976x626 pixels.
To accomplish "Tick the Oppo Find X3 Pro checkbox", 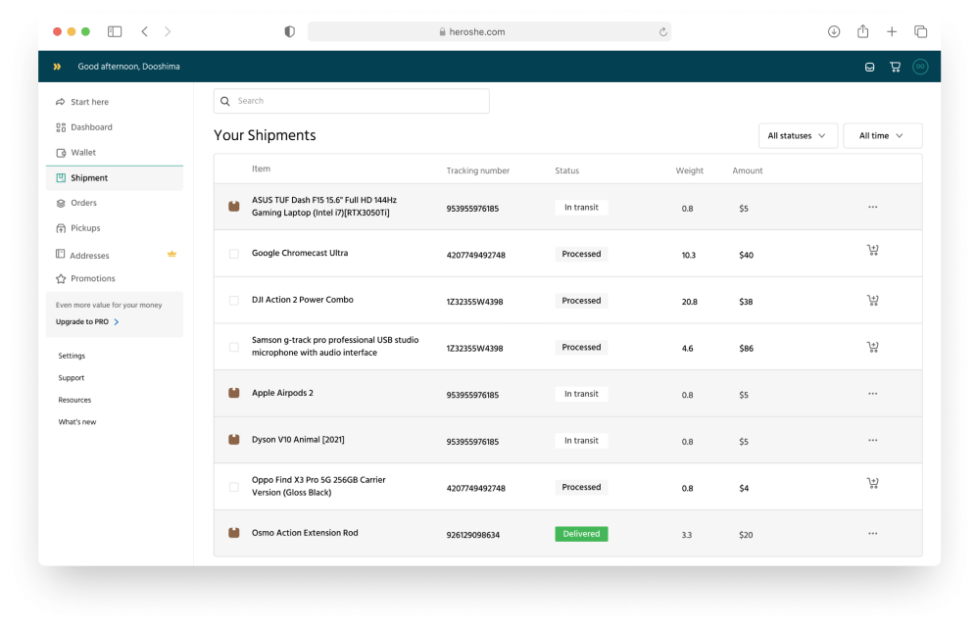I will point(234,487).
